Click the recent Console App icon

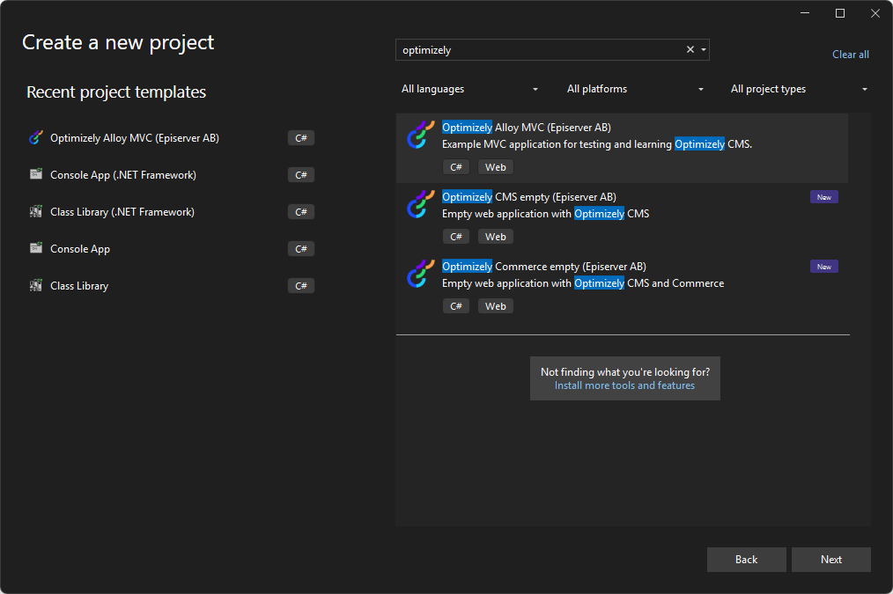tap(36, 249)
